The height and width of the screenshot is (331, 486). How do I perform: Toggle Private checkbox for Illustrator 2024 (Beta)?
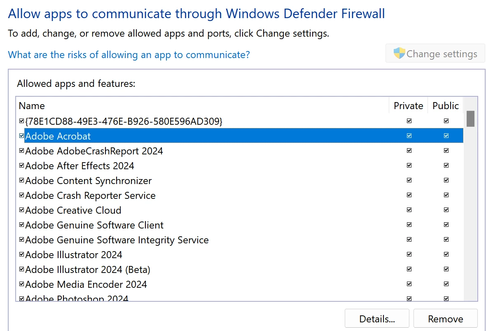click(x=409, y=269)
